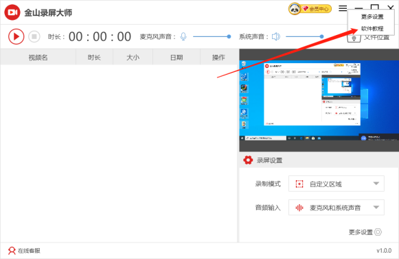Viewport: 399px width, 259px height.
Task: Start recording with the red play button
Action: click(16, 36)
